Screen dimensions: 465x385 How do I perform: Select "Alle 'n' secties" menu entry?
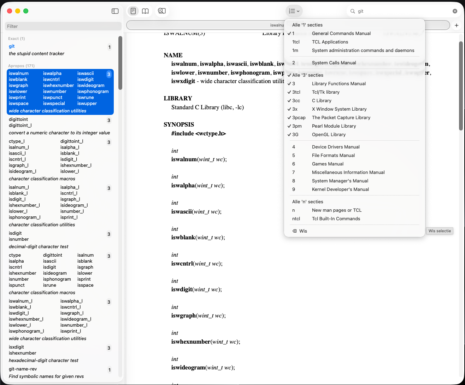[354, 202]
